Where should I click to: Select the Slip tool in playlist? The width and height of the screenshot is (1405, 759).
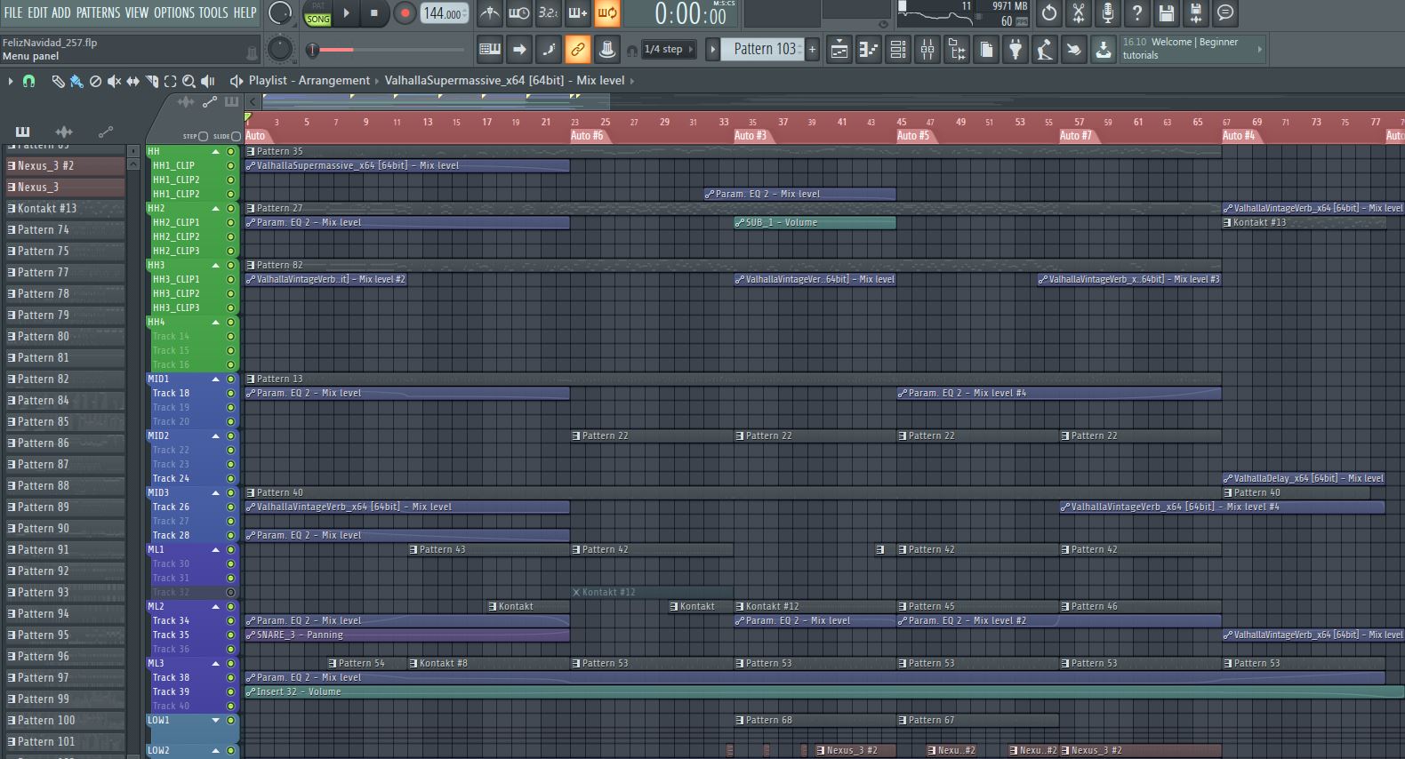pos(132,81)
